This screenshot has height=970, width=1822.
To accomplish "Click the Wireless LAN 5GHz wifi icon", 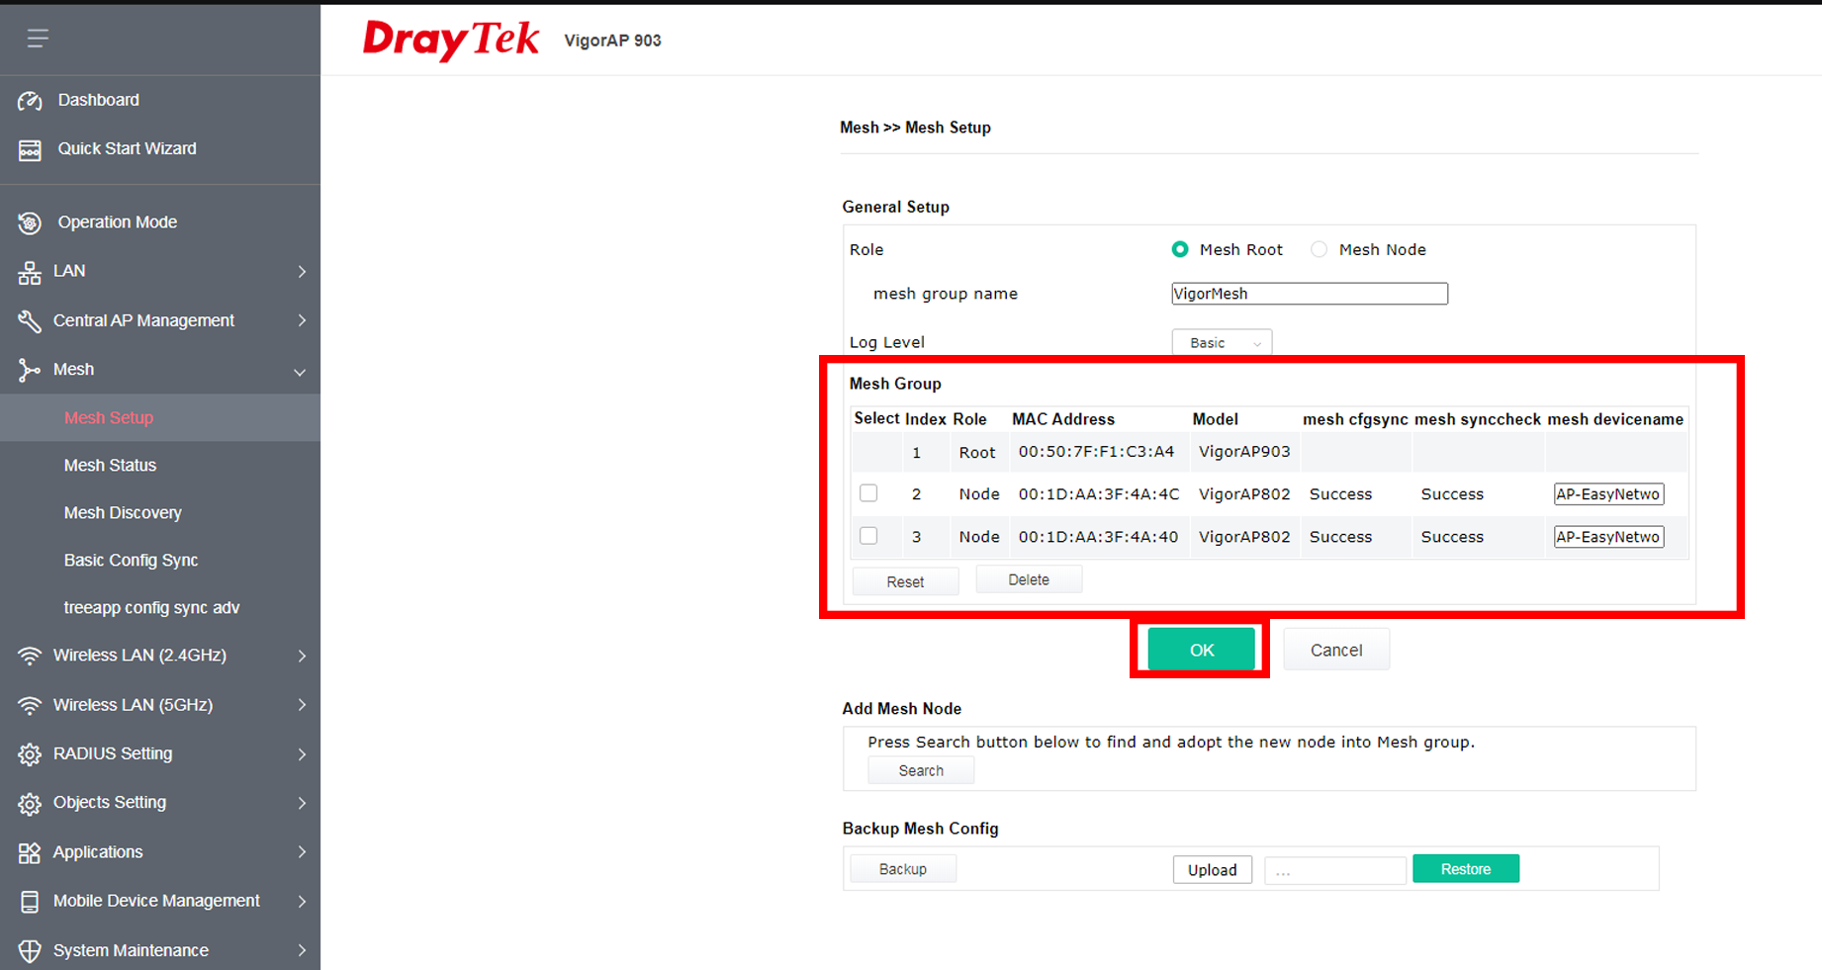I will tap(30, 705).
